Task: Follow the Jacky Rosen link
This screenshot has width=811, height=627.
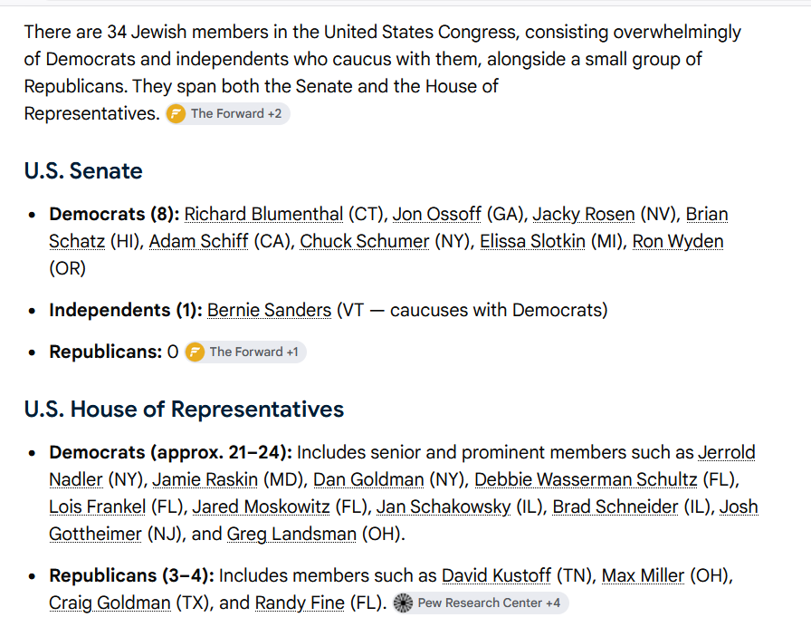Action: point(584,215)
